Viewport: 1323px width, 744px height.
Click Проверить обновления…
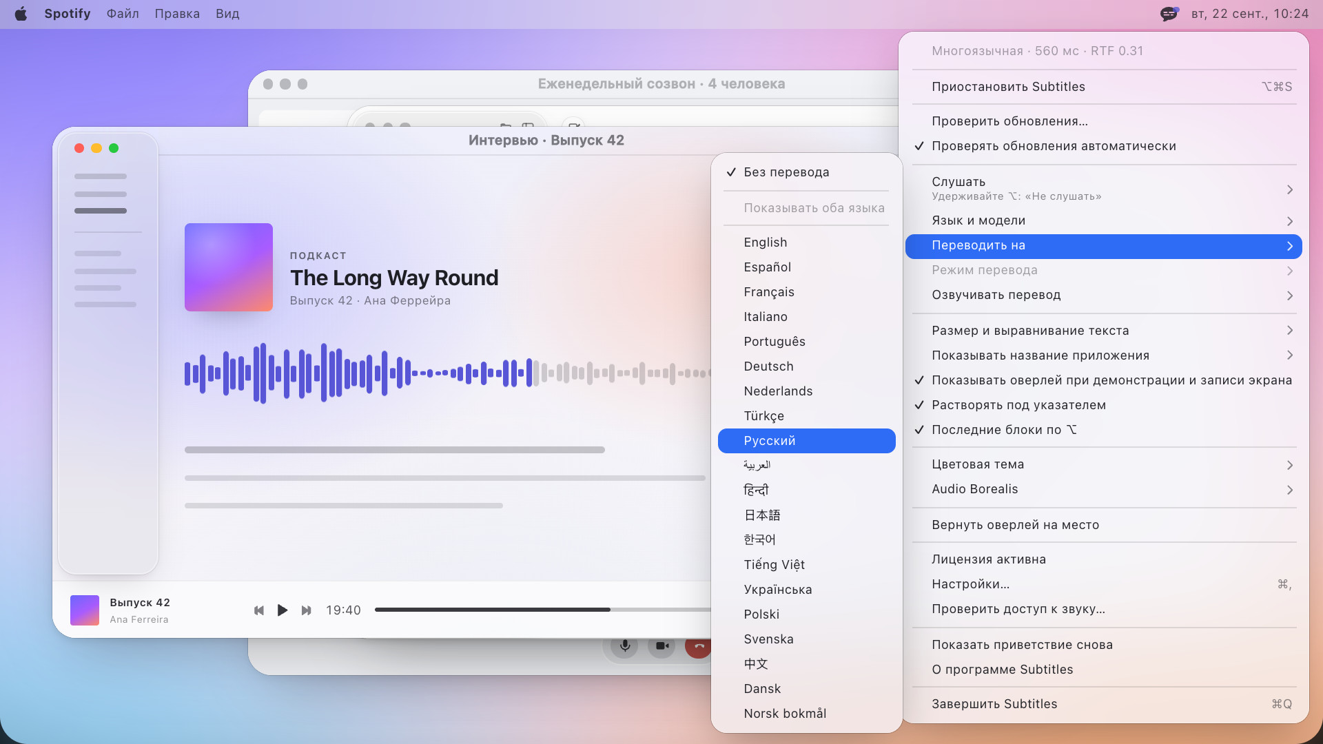tap(1104, 121)
